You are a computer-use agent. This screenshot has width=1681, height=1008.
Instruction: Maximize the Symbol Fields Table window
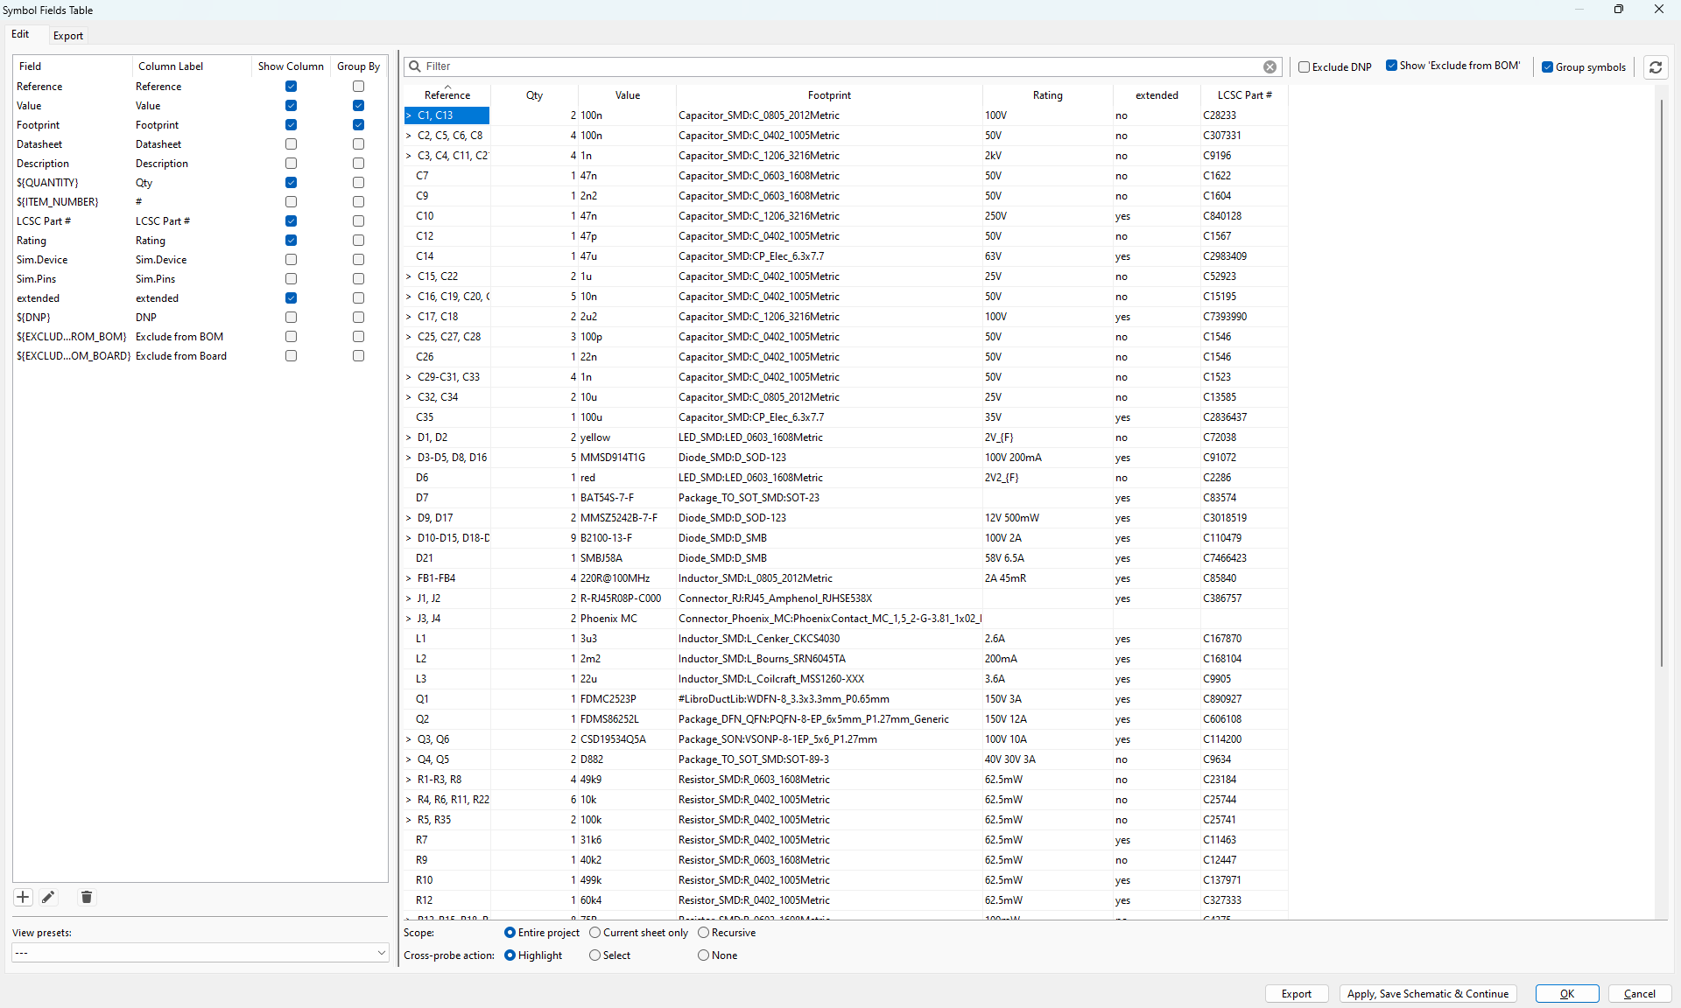1618,10
